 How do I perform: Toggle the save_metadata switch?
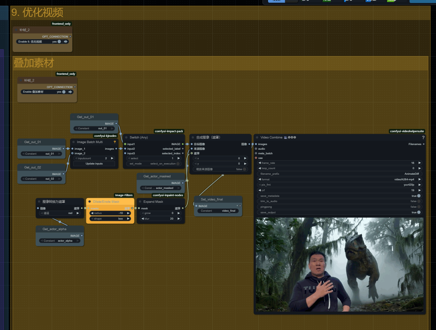(418, 196)
